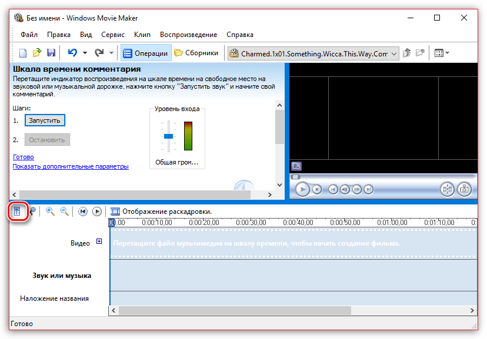Open the Правка menu
This screenshot has width=487, height=339.
59,35
